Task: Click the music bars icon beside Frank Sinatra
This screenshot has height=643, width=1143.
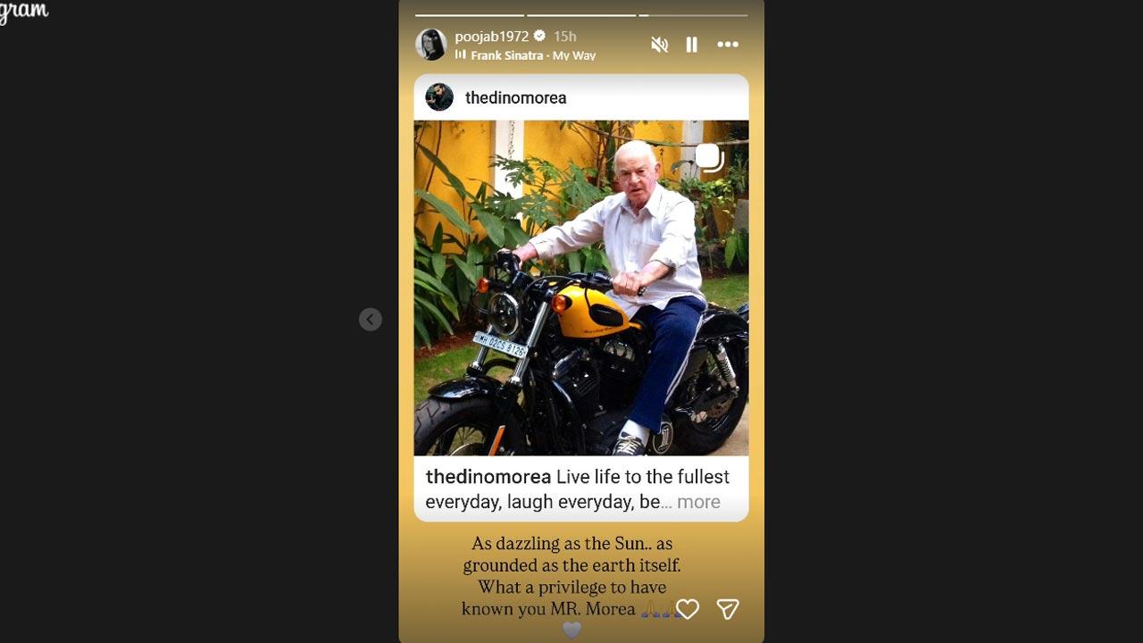Action: (x=461, y=55)
